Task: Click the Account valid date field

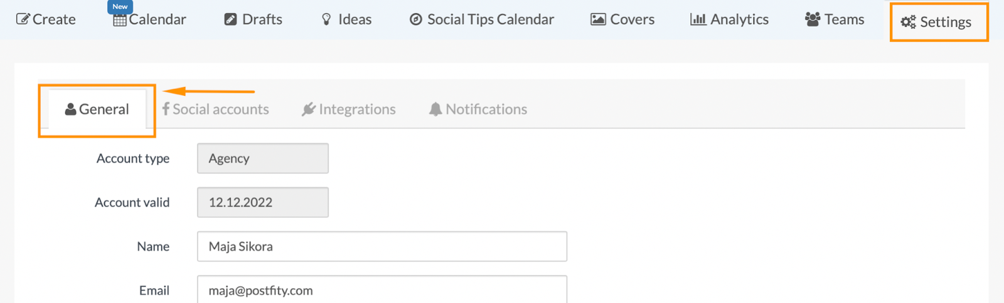Action: click(262, 202)
